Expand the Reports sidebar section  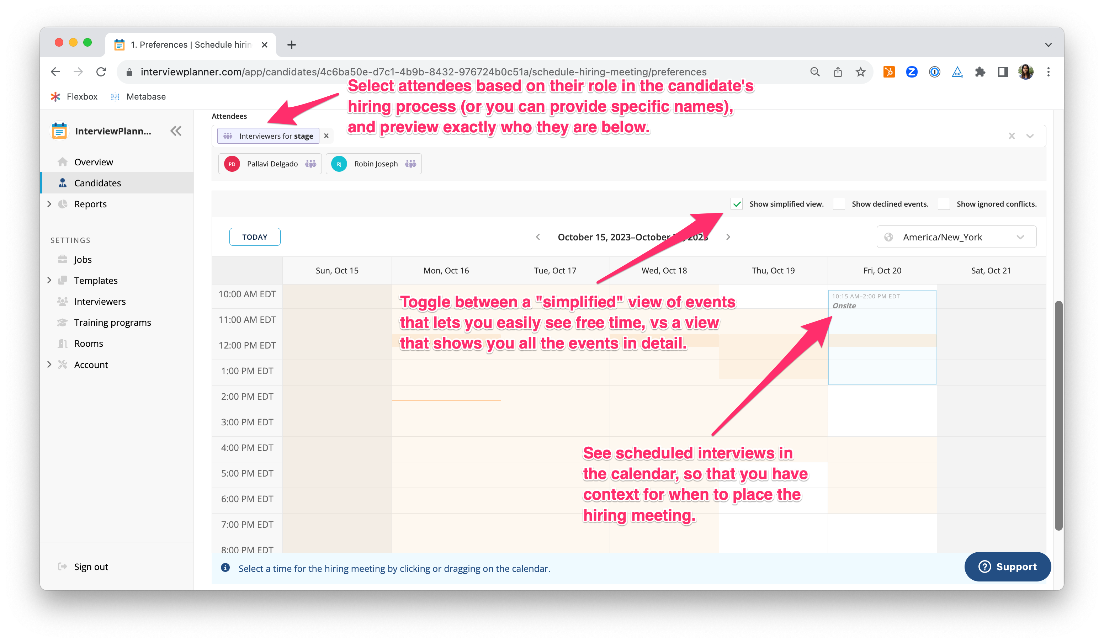49,204
